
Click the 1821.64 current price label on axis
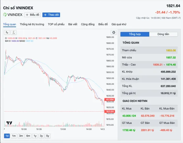tap(110, 111)
